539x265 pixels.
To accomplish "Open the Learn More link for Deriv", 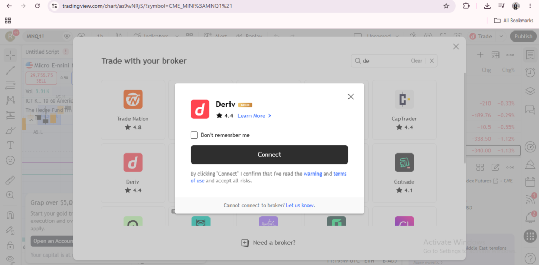I will (254, 116).
